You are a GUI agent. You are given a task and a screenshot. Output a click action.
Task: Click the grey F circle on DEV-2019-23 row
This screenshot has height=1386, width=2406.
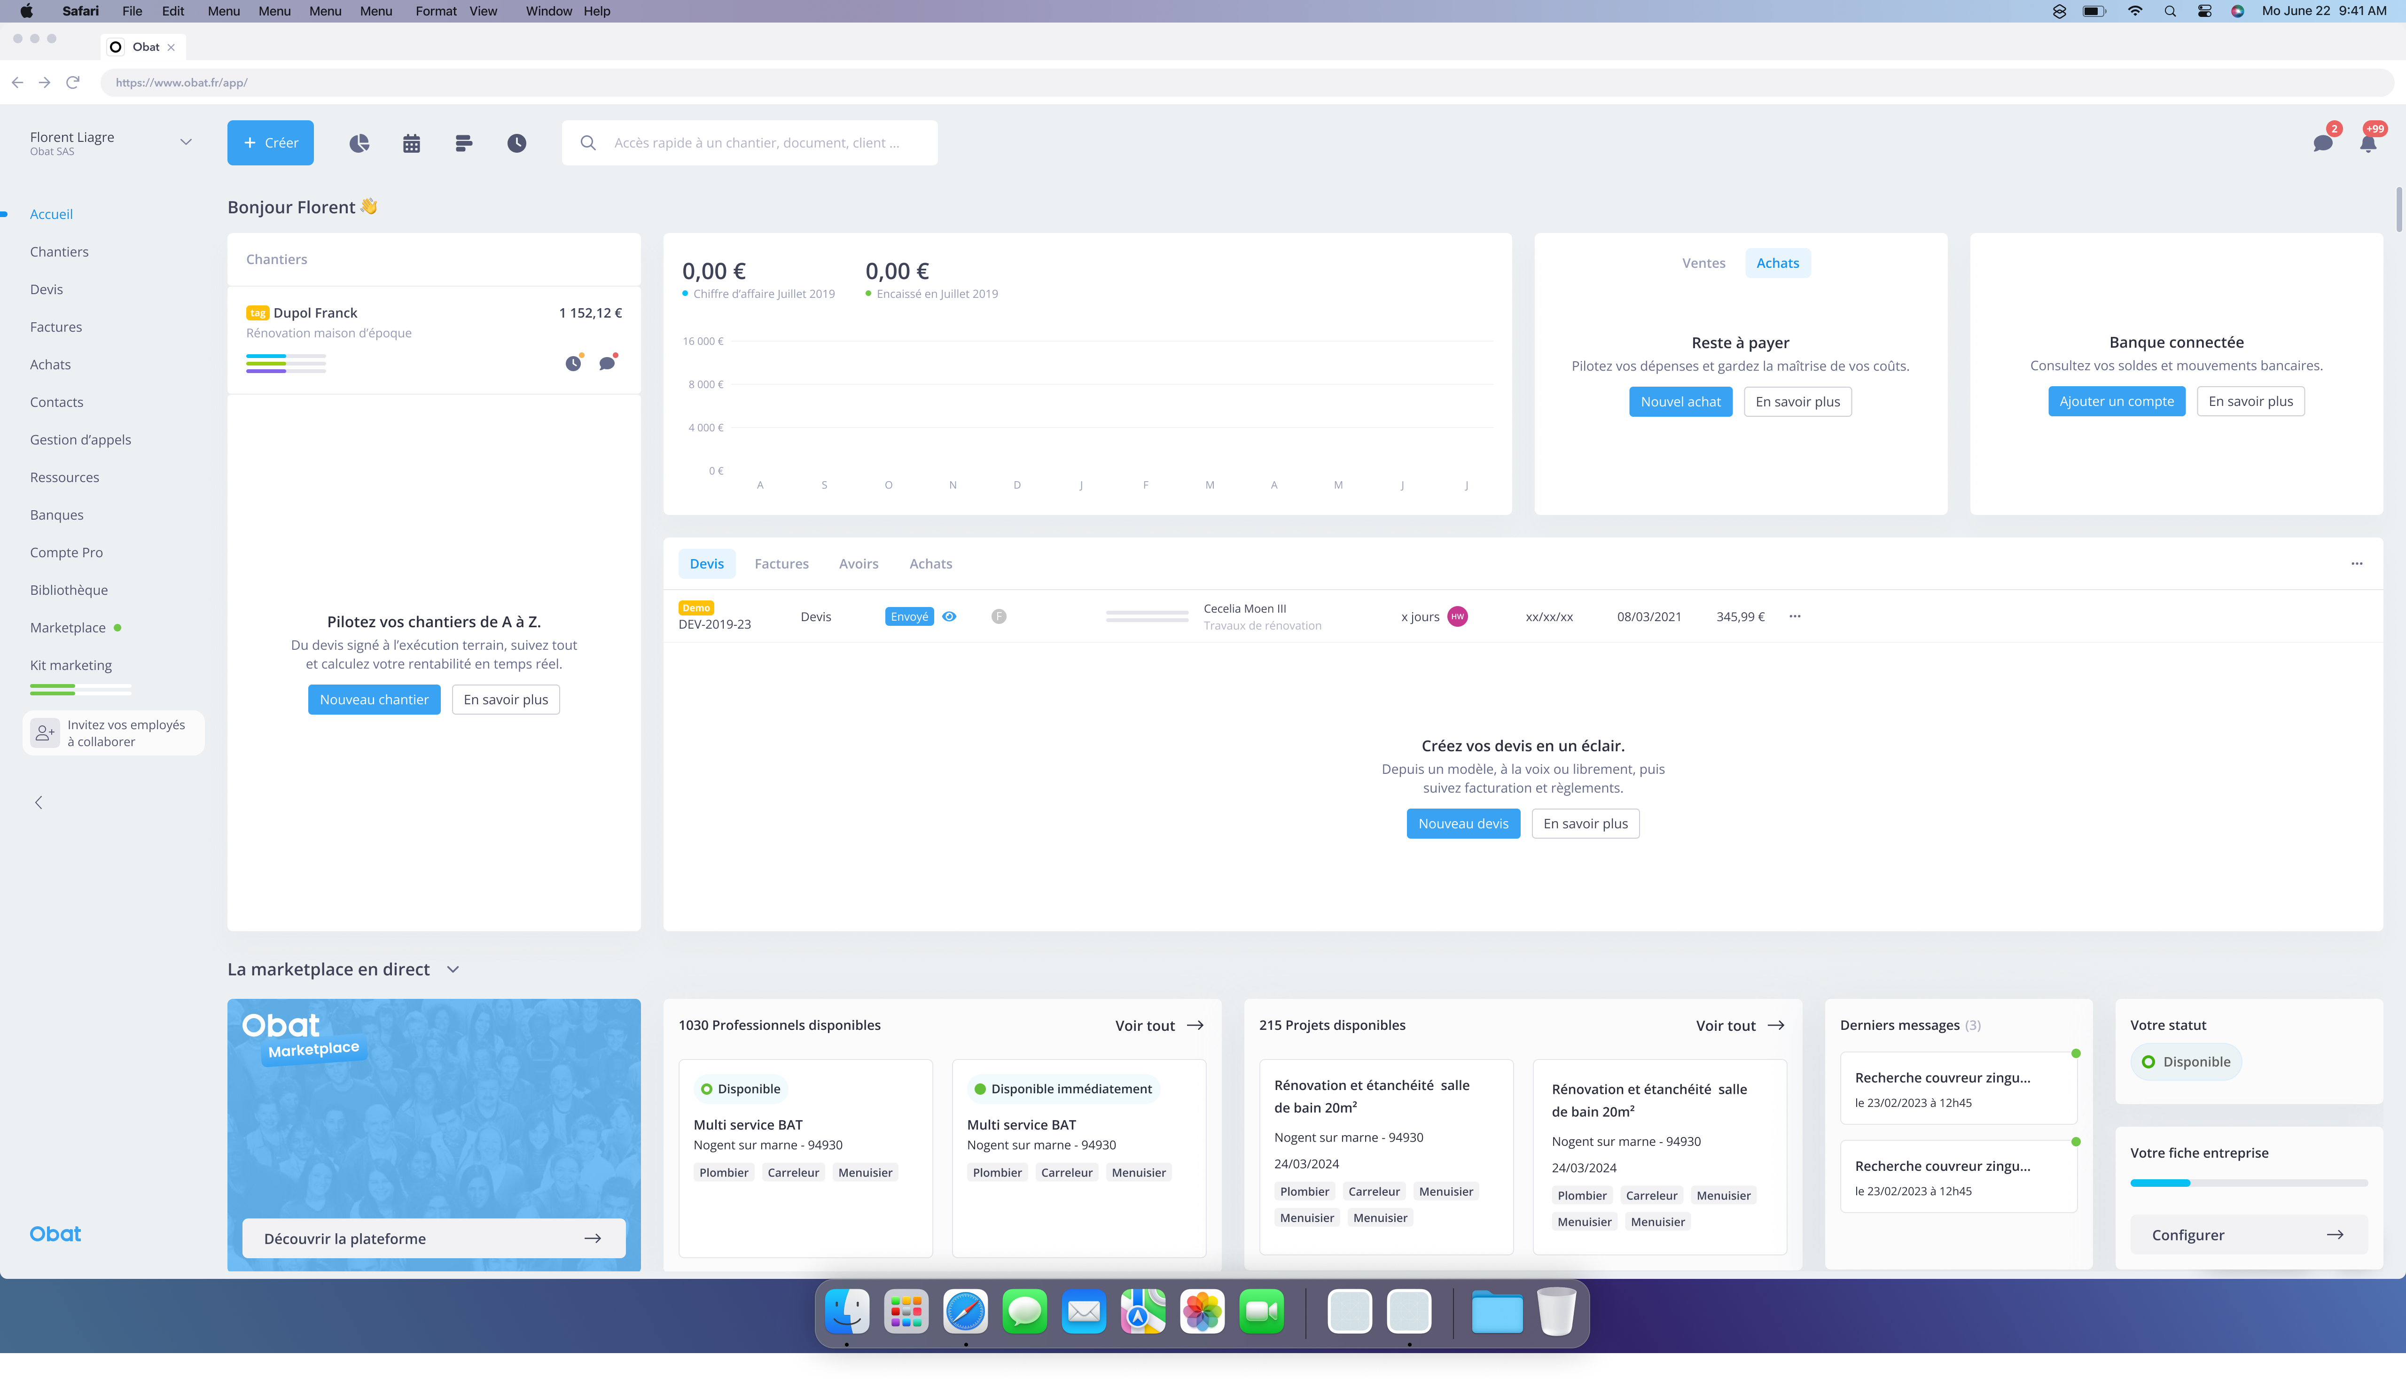coord(999,617)
